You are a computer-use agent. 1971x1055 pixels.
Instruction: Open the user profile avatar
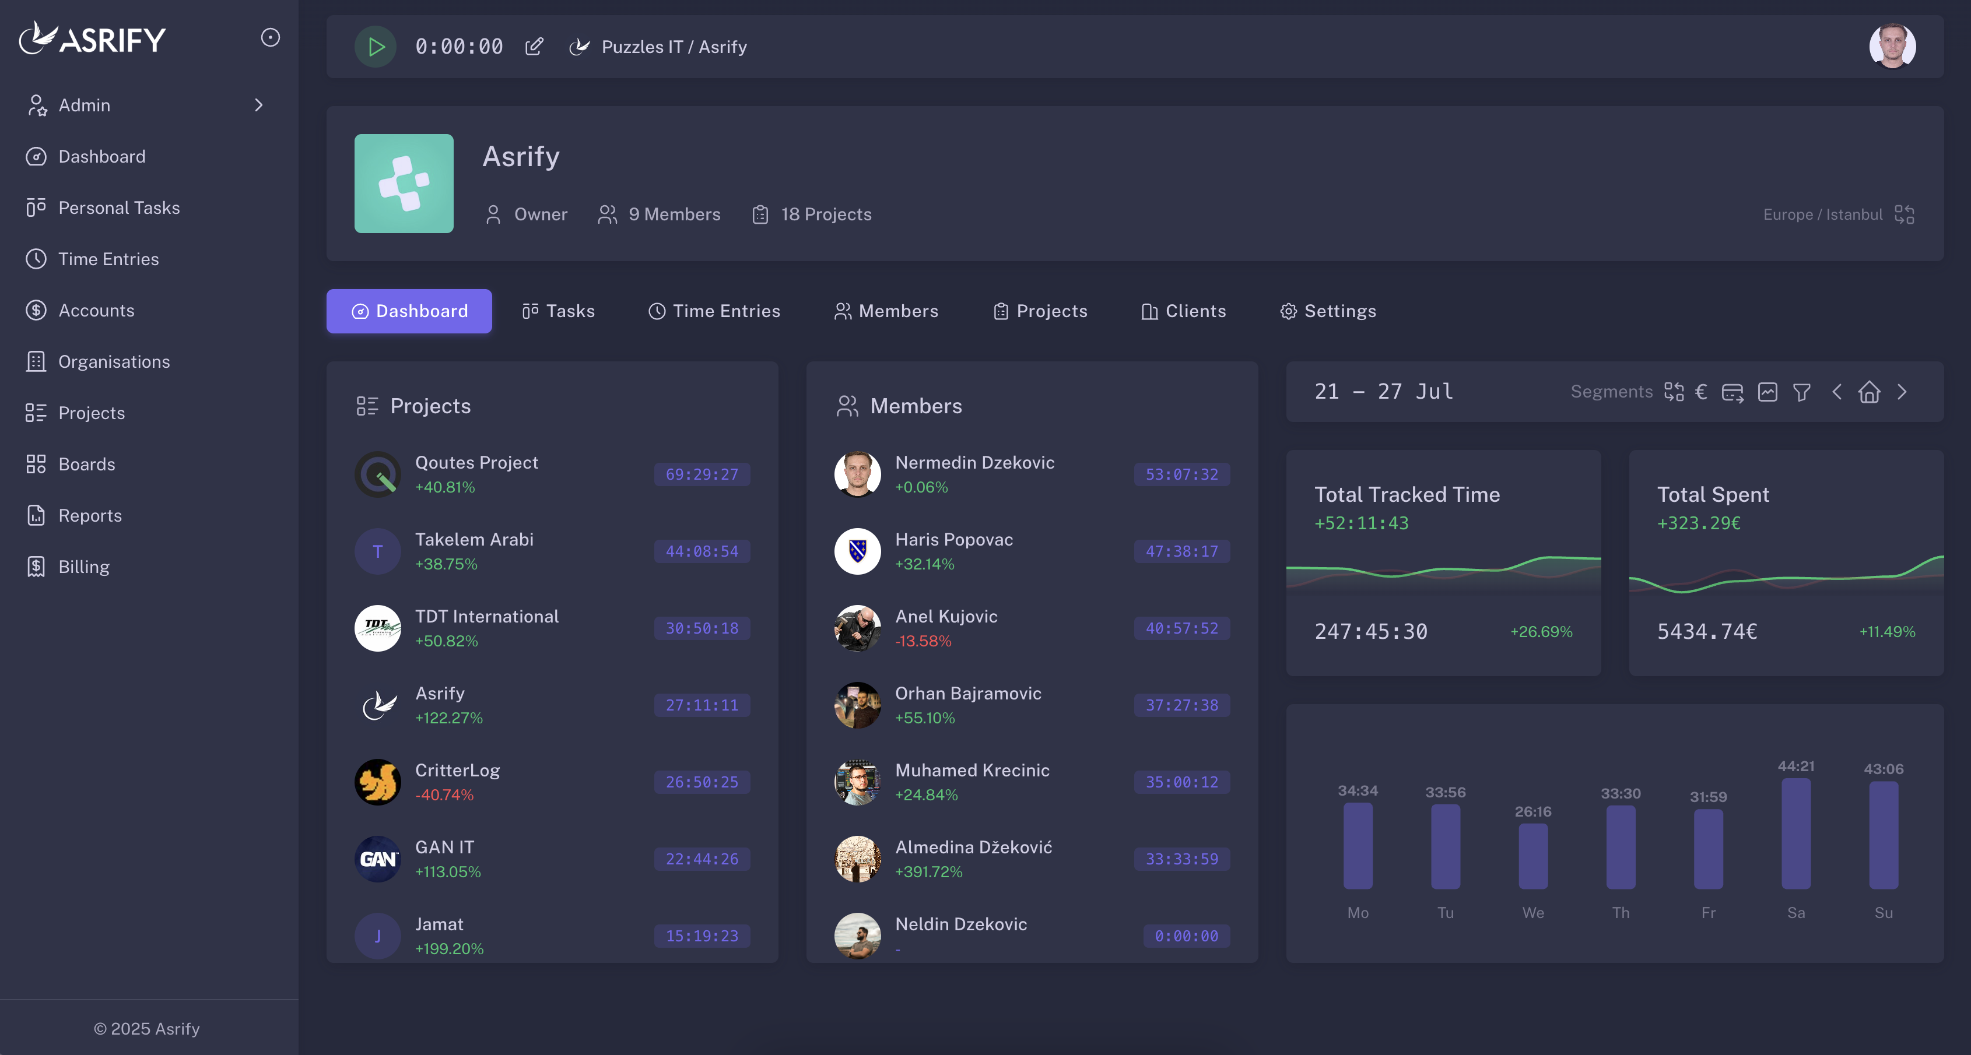[x=1892, y=47]
